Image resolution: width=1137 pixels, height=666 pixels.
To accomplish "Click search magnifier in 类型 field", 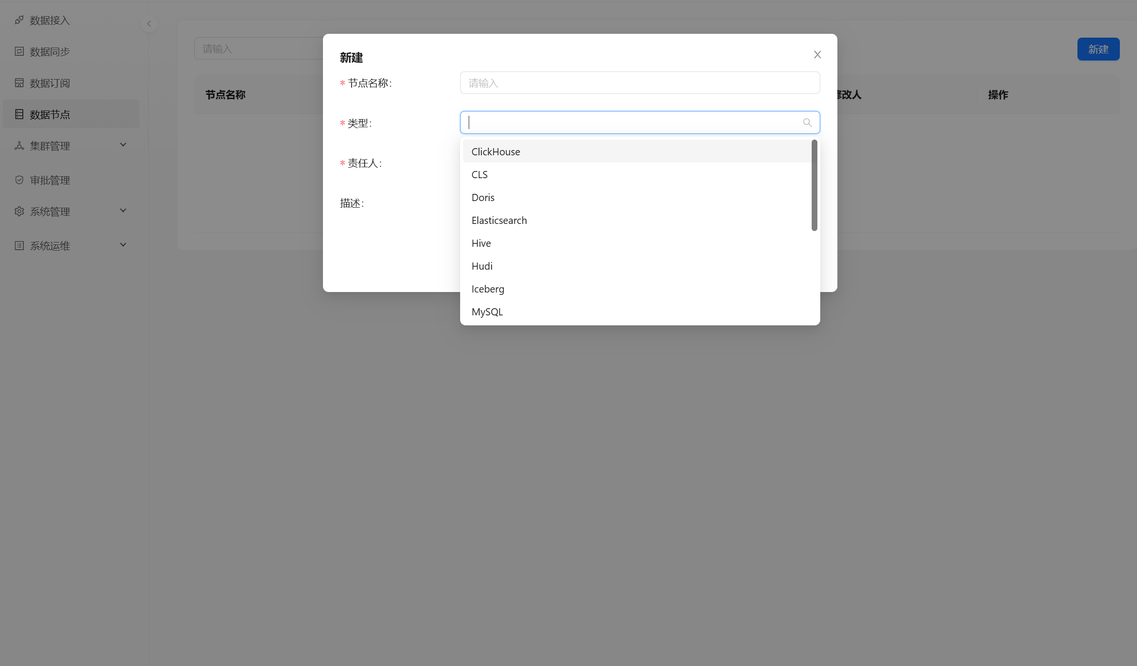I will click(807, 123).
